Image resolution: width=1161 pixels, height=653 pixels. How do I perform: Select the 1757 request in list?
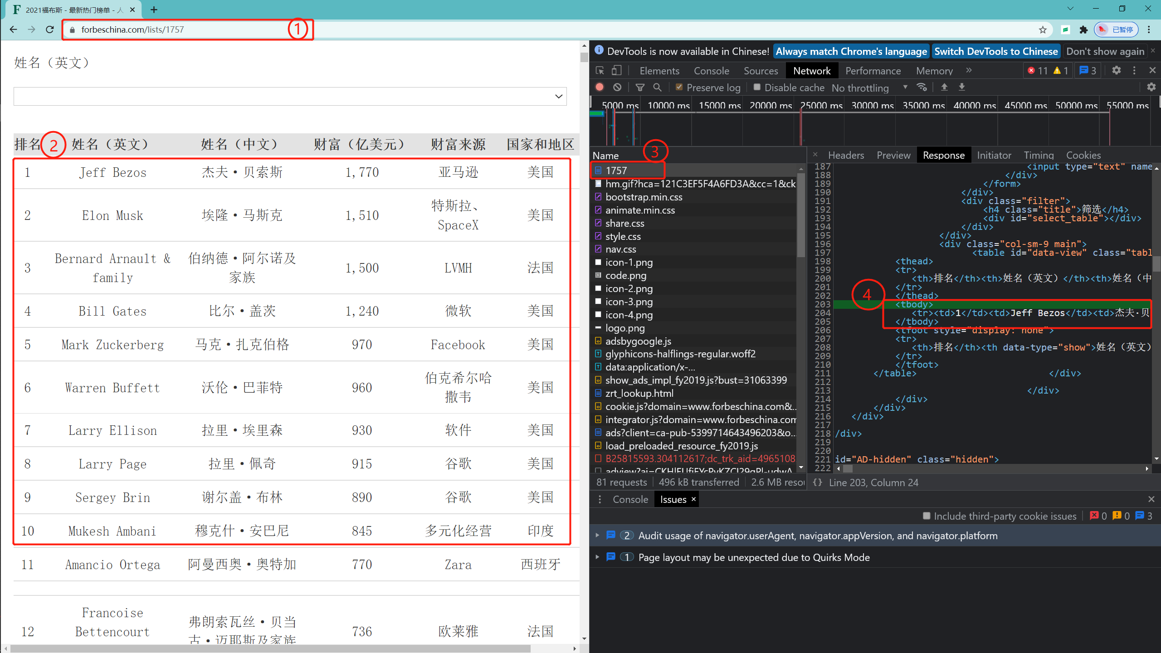tap(616, 171)
